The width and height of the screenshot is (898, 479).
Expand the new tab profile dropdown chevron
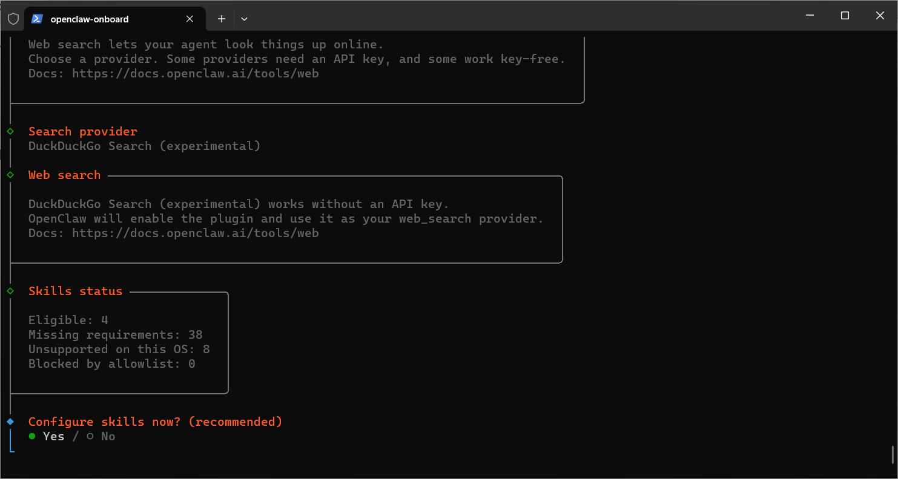(x=245, y=19)
